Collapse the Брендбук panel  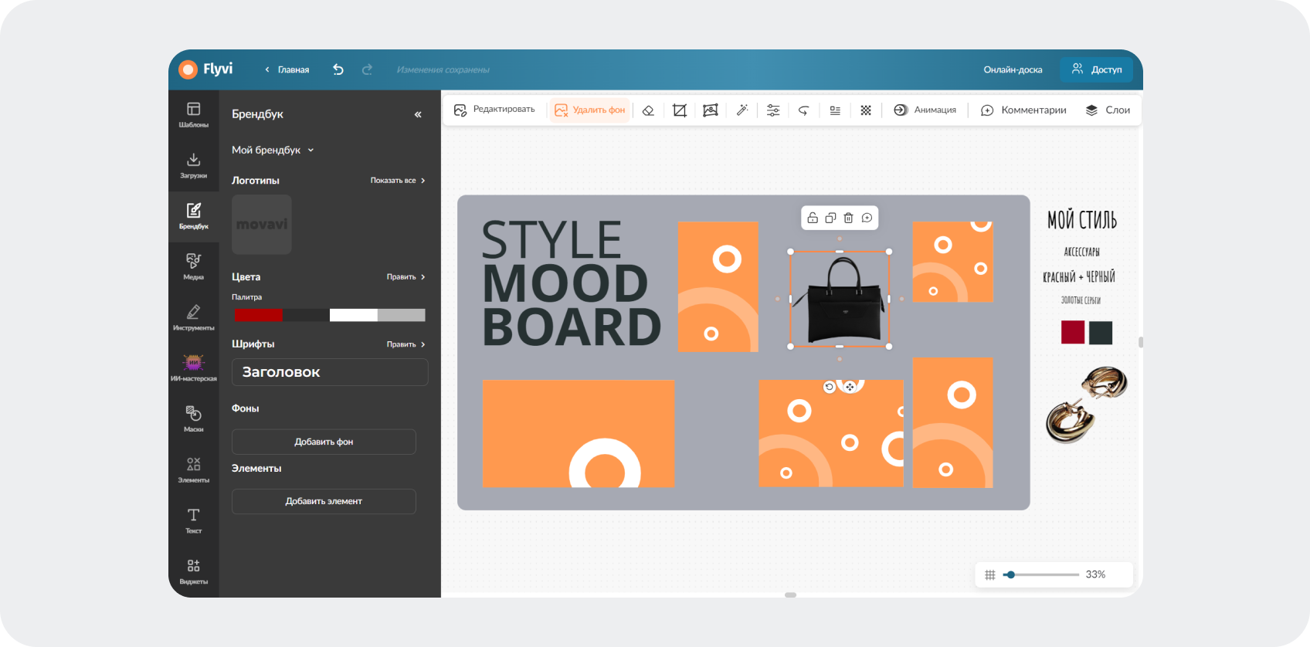pos(418,114)
